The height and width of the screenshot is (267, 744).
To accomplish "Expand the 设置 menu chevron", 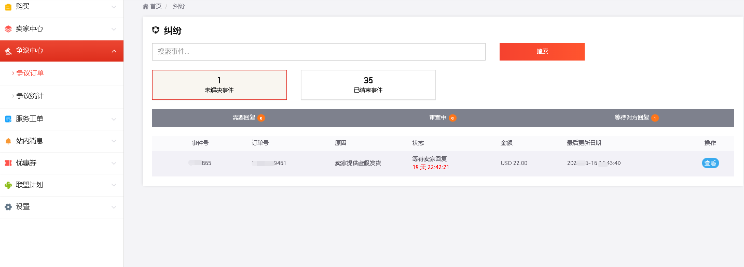I will 114,207.
